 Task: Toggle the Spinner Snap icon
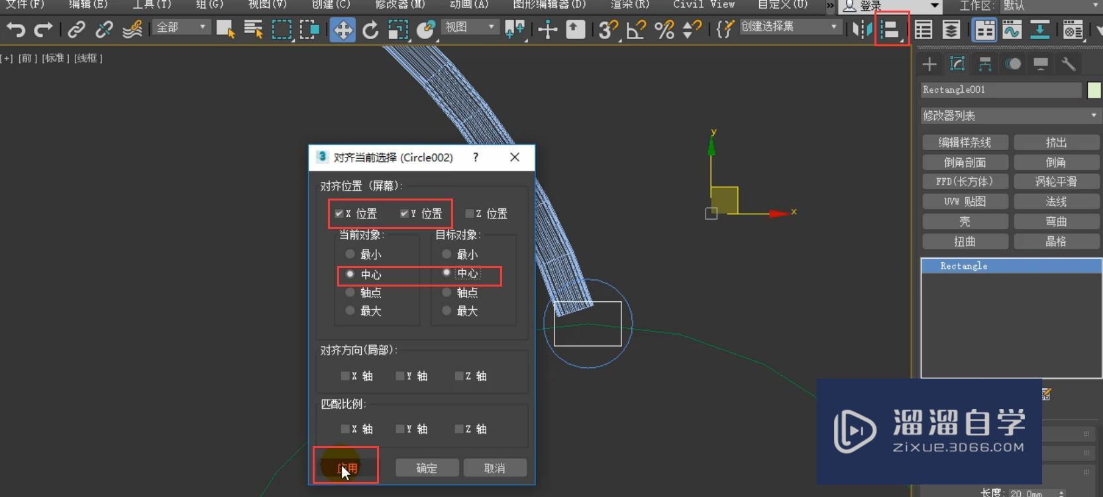[691, 30]
